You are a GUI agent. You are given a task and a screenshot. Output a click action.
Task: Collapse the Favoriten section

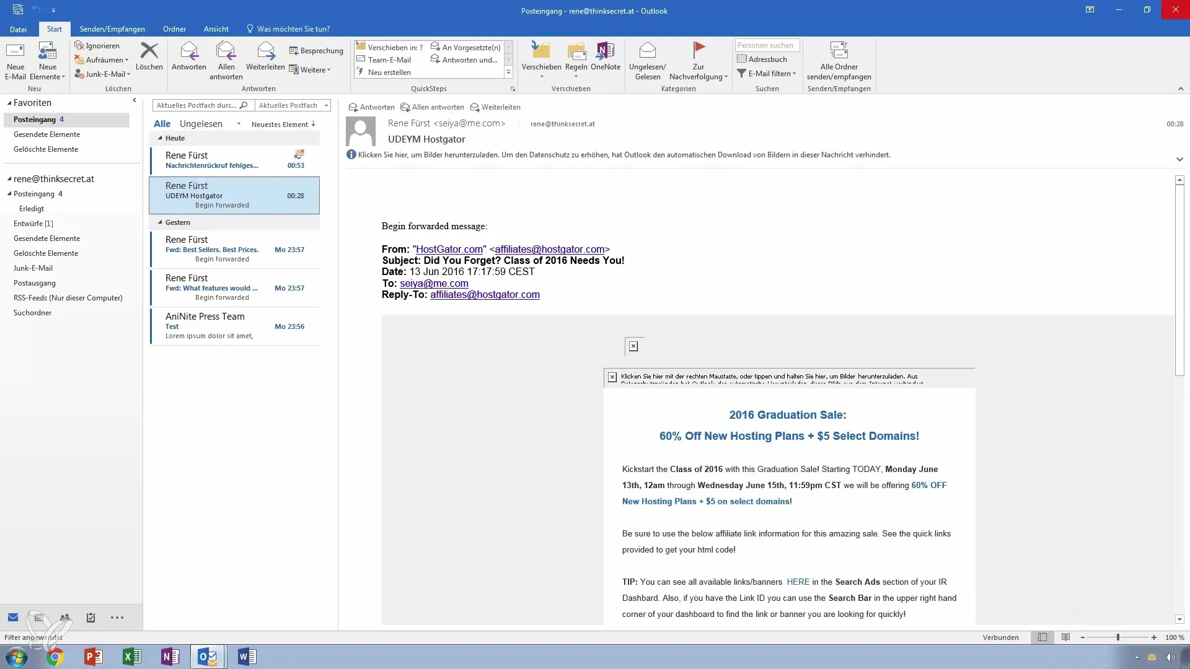point(9,103)
